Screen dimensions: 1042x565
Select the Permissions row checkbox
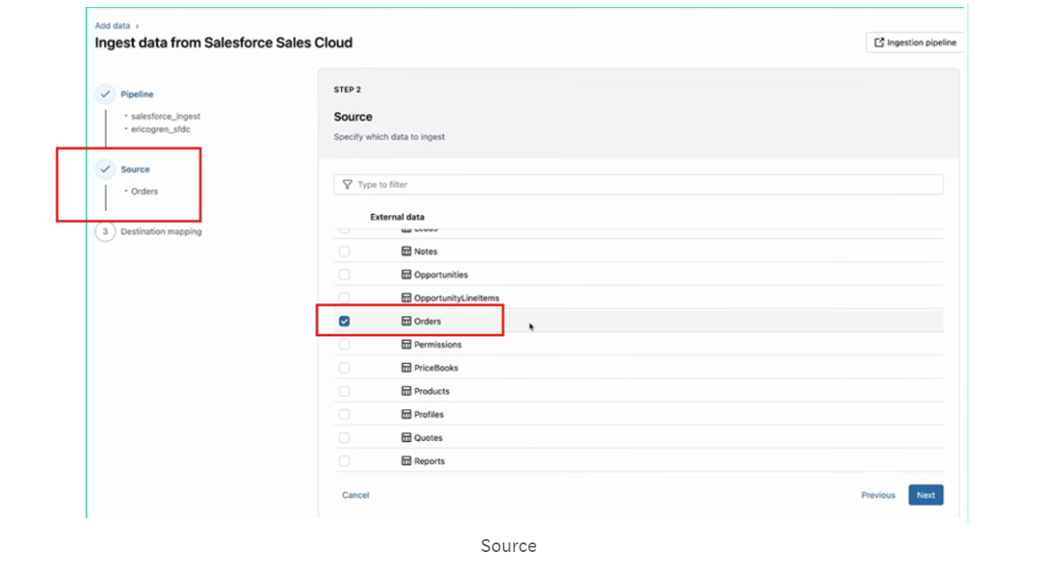tap(344, 344)
